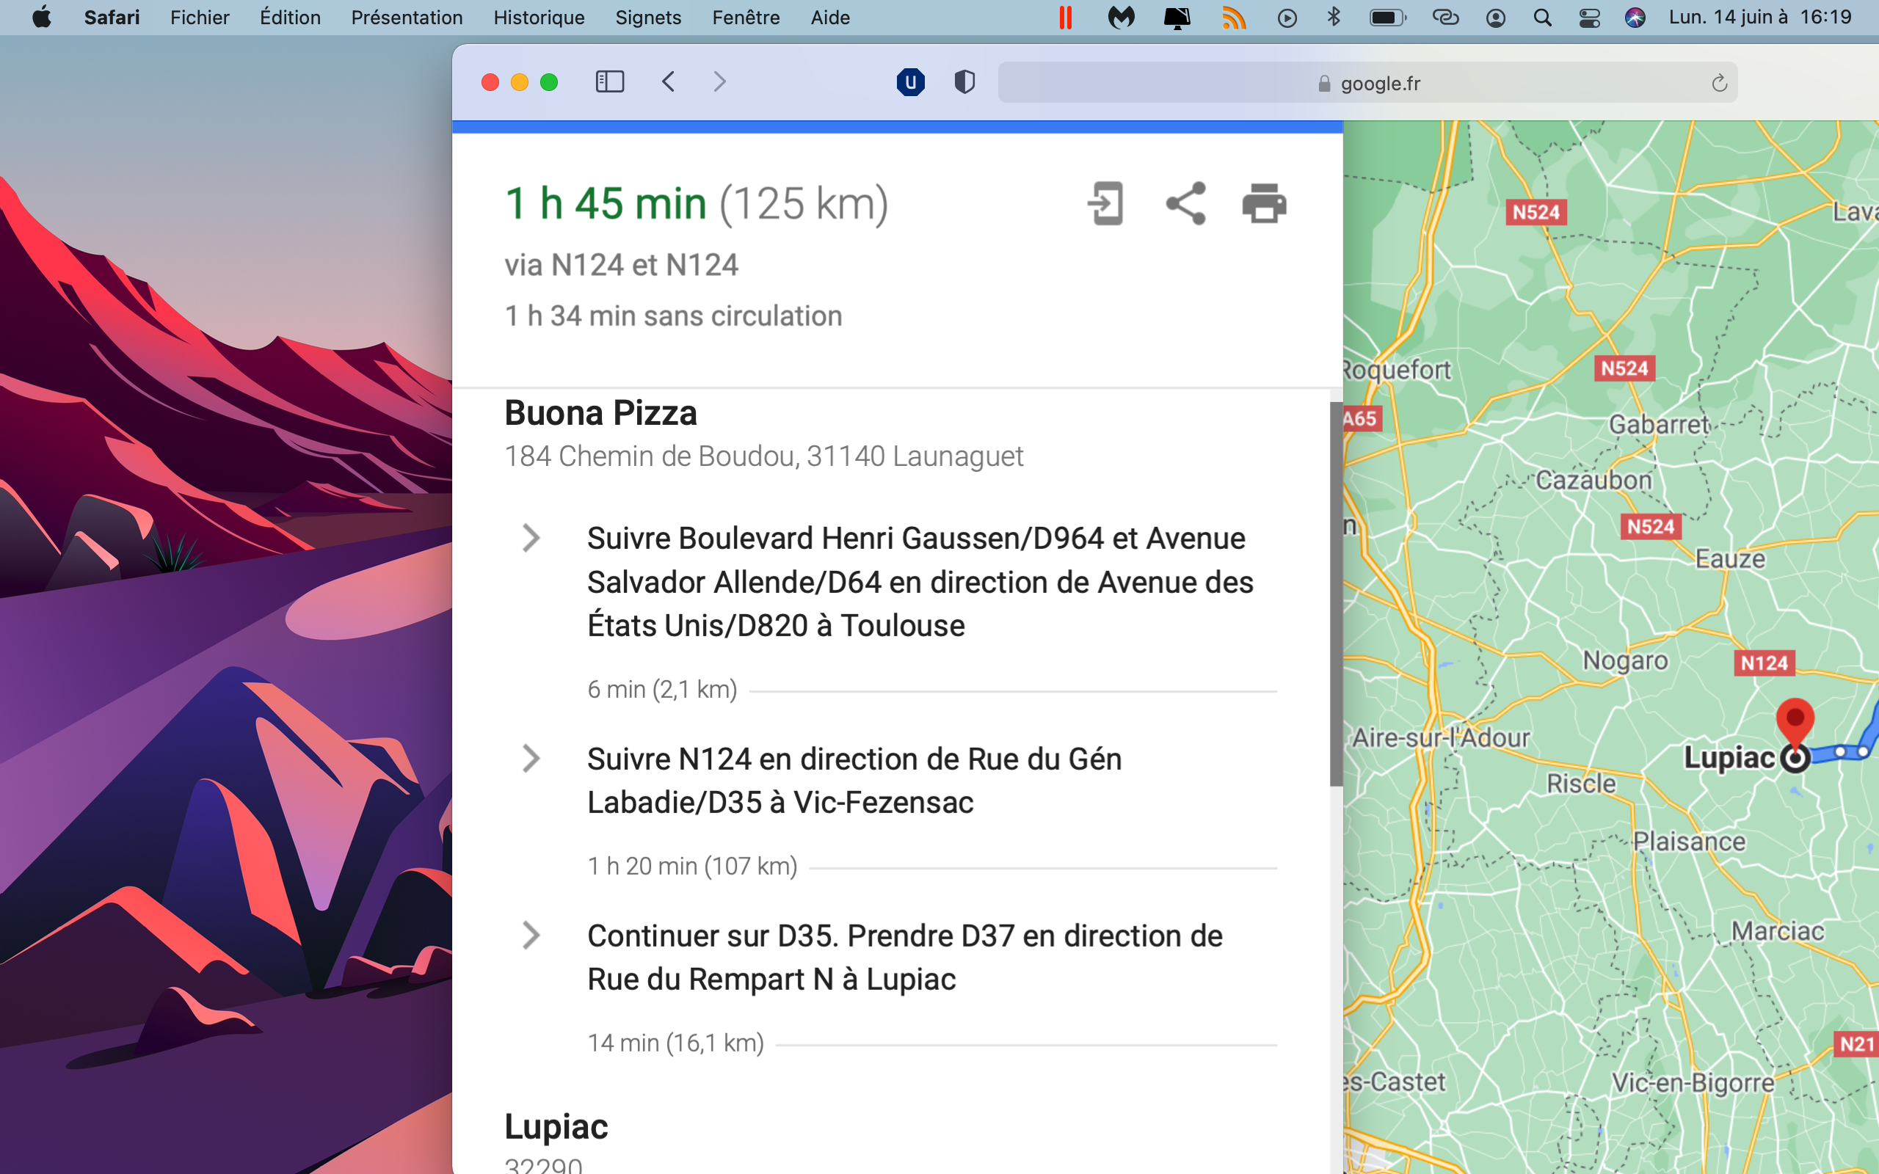The height and width of the screenshot is (1174, 1879).
Task: Click the blue U extension icon
Action: point(910,81)
